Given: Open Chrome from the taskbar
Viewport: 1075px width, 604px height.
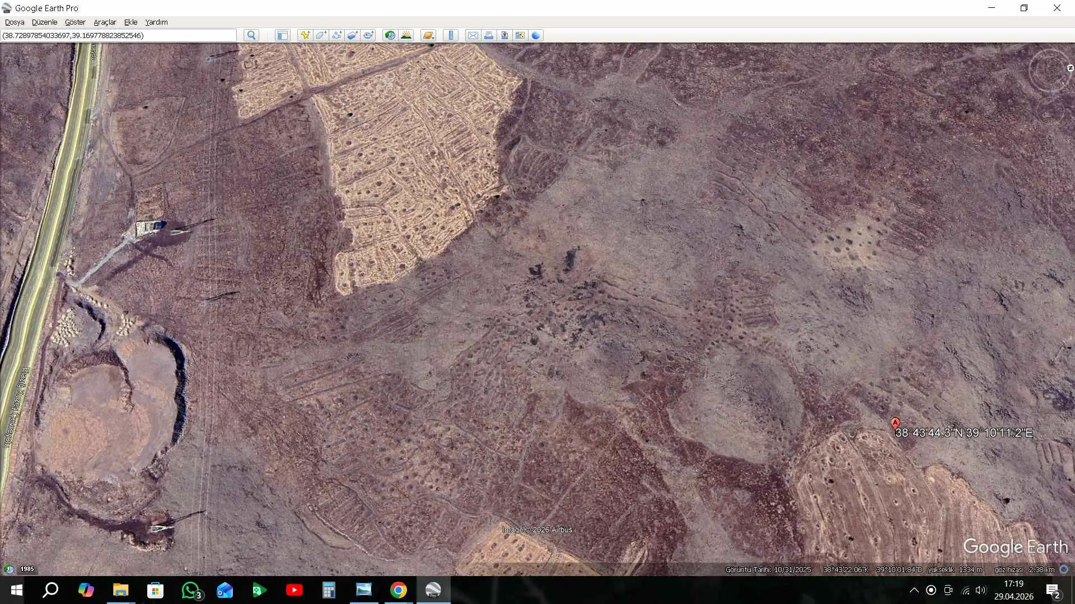Looking at the screenshot, I should pyautogui.click(x=399, y=590).
